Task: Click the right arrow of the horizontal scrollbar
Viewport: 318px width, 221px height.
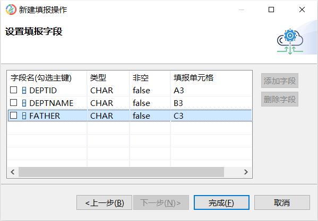Action: click(x=246, y=172)
